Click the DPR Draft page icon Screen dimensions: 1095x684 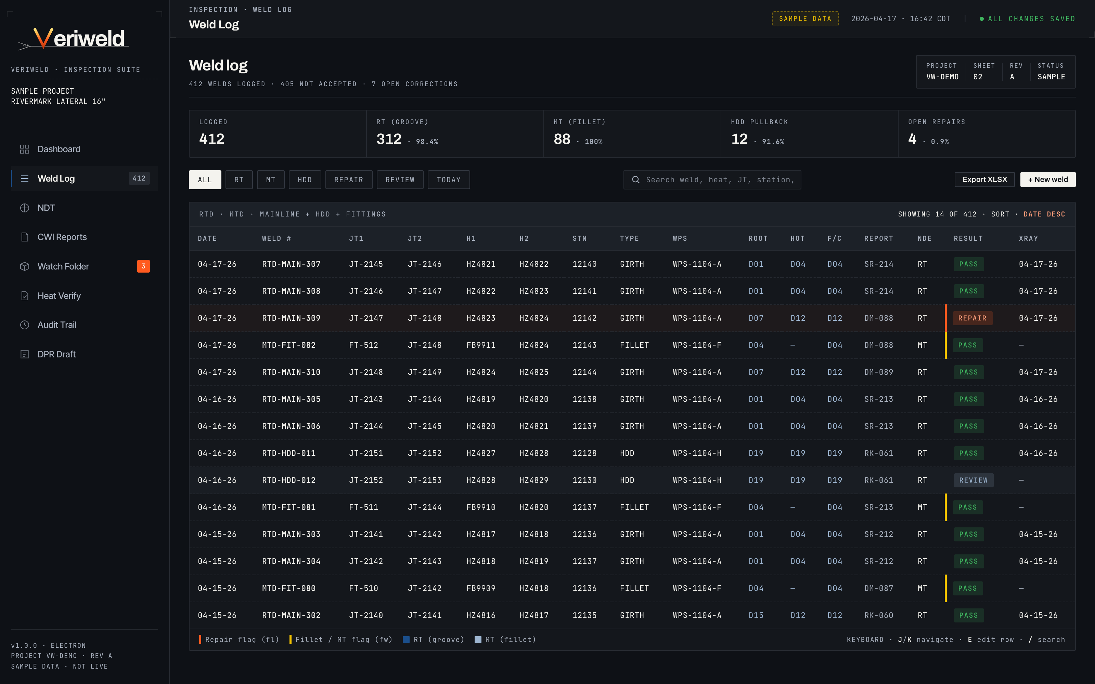click(x=25, y=354)
